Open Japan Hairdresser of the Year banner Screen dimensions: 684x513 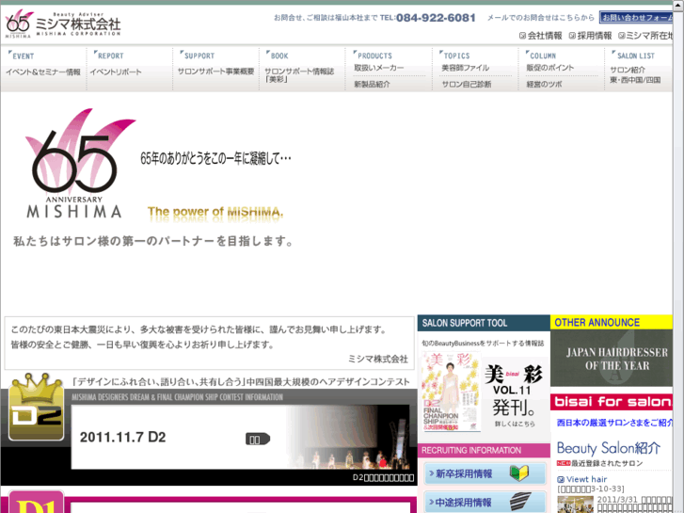click(612, 358)
